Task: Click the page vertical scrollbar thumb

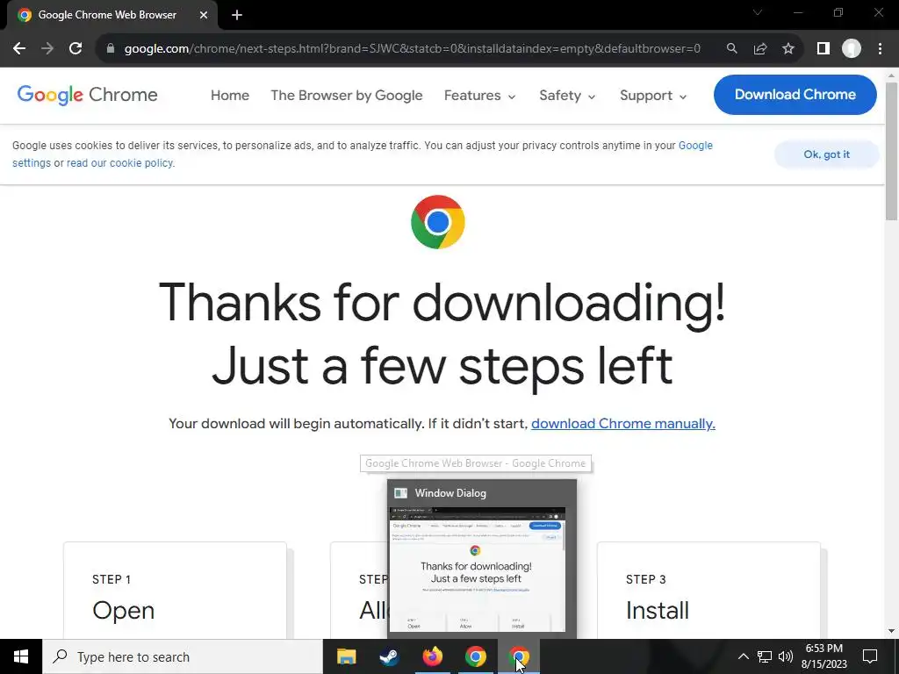Action: 892,151
